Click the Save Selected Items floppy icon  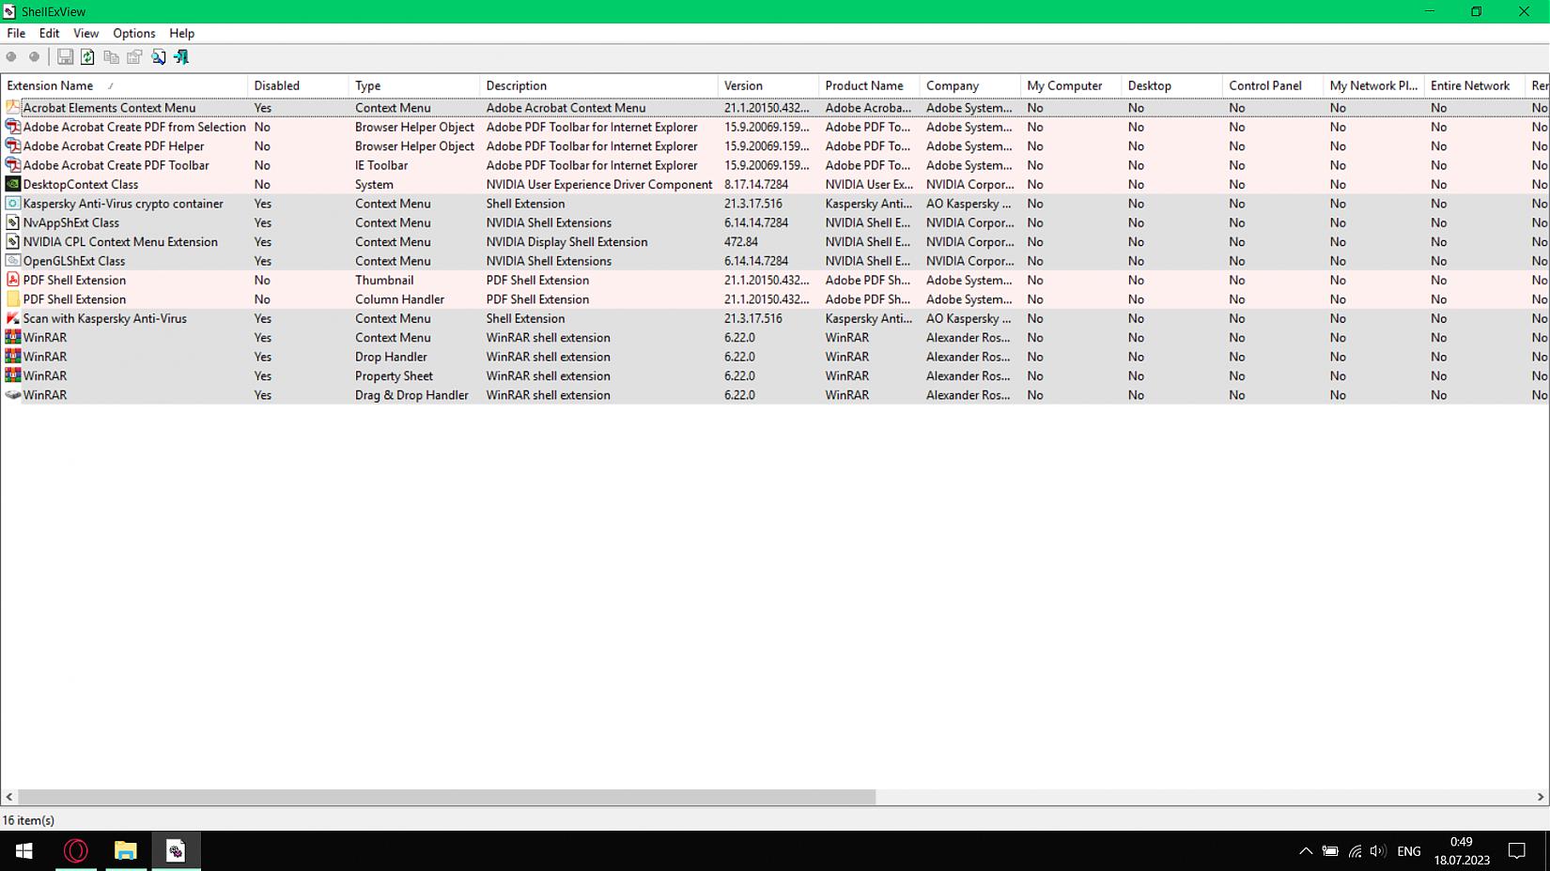pos(65,57)
